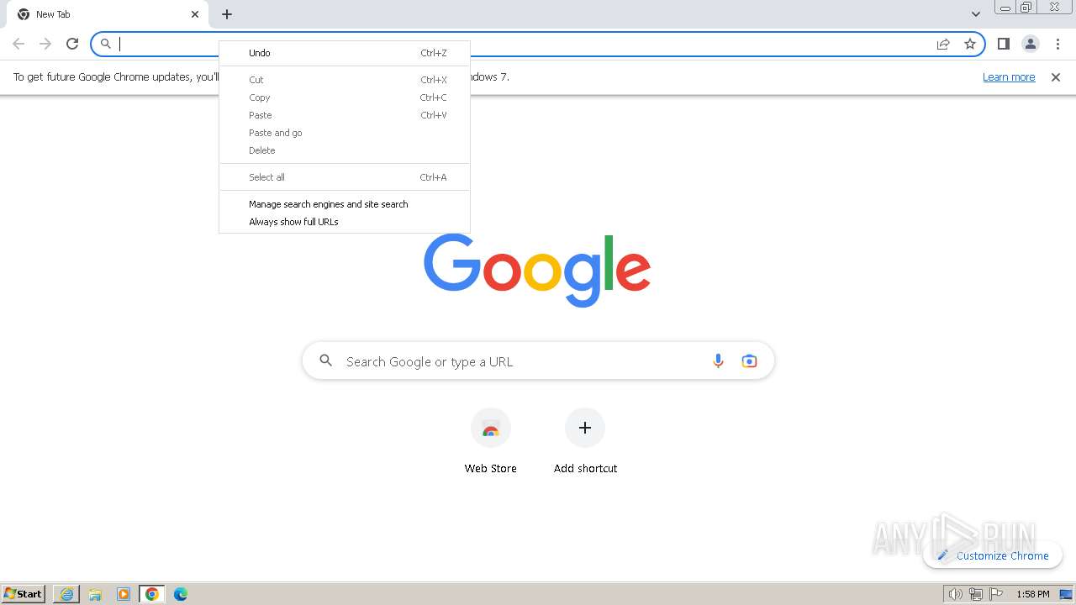Open the volume icon in system tray

coord(955,594)
